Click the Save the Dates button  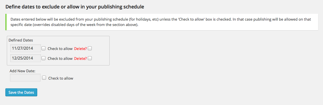click(x=21, y=92)
